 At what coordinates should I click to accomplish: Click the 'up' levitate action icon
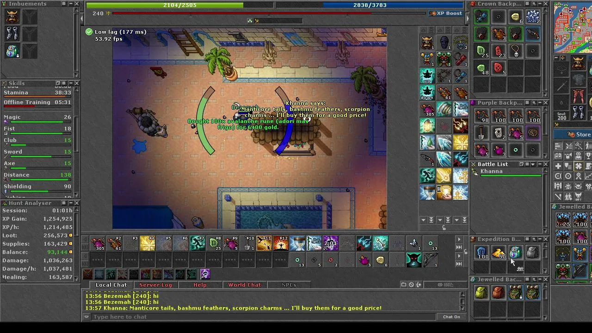click(x=427, y=76)
